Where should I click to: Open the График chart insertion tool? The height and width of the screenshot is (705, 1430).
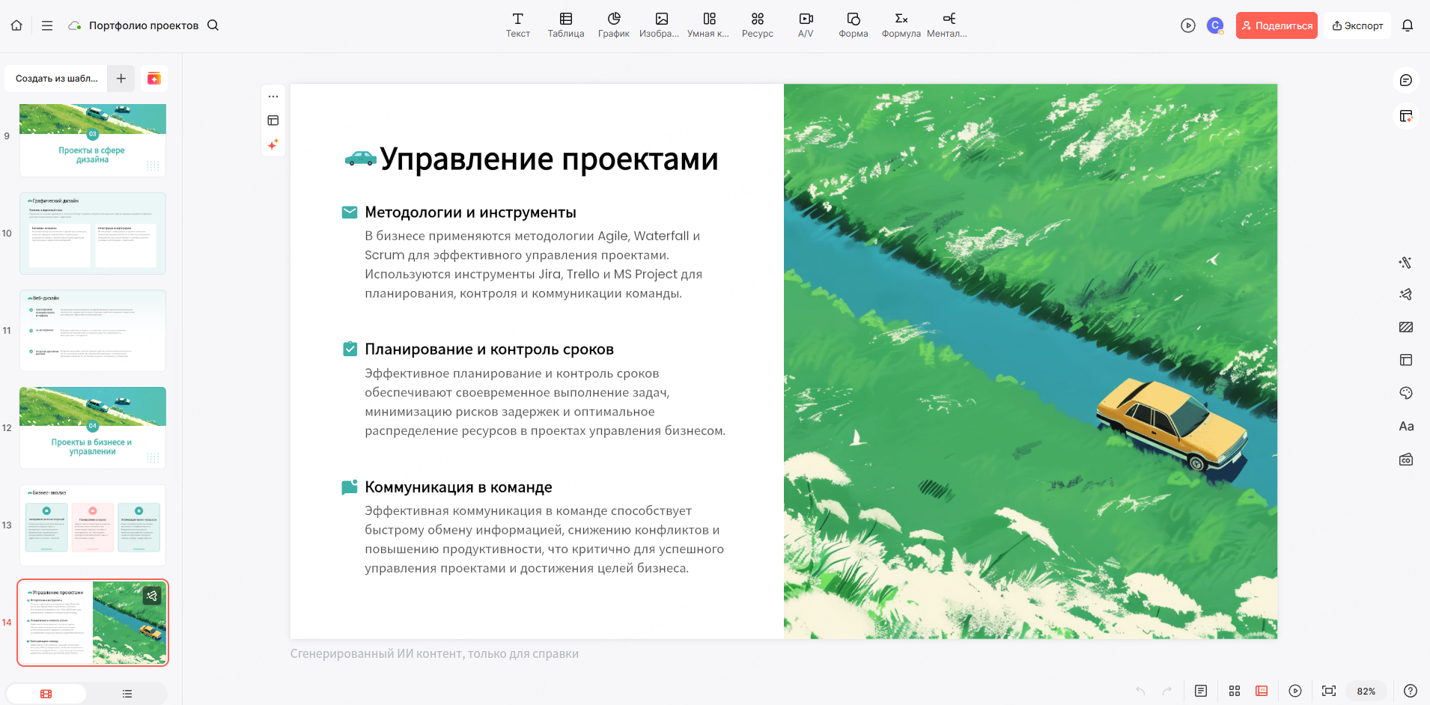(x=613, y=25)
